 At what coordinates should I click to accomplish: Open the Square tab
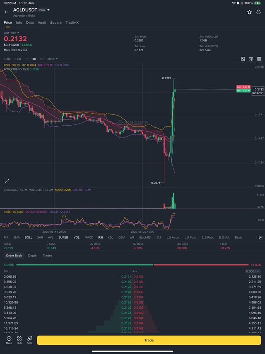click(x=56, y=22)
